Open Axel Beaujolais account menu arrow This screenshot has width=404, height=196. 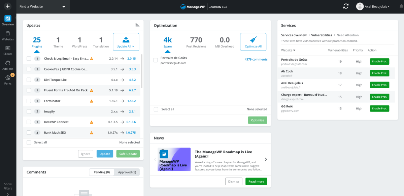[389, 6]
